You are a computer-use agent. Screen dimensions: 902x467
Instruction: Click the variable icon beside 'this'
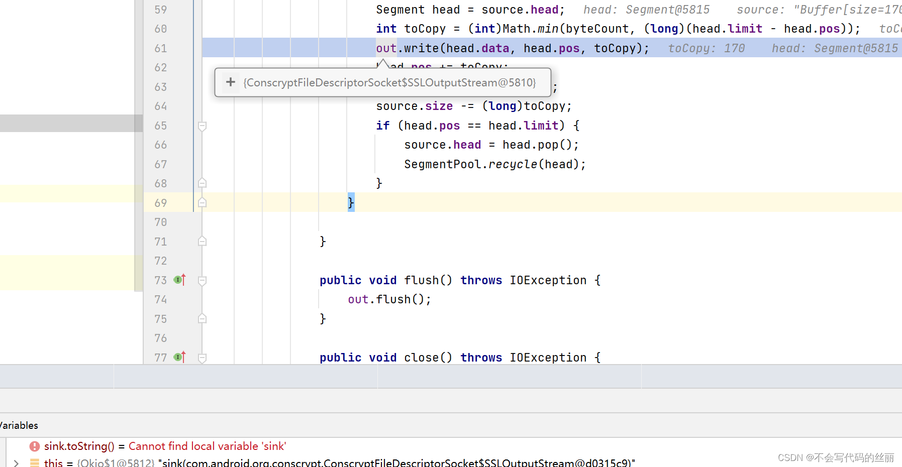(x=35, y=462)
